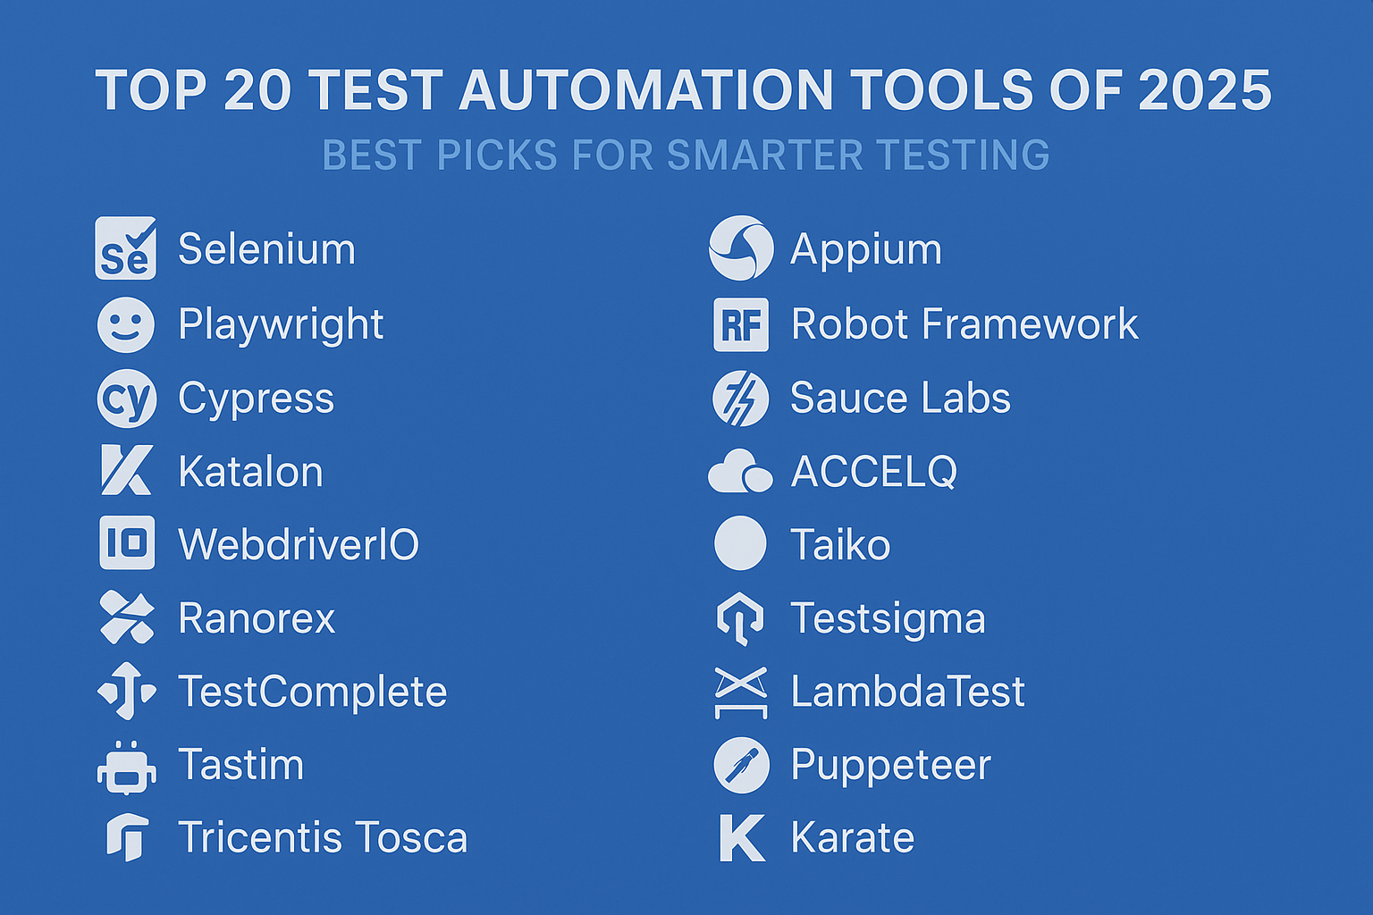Click the Cypress cy circle icon

126,399
